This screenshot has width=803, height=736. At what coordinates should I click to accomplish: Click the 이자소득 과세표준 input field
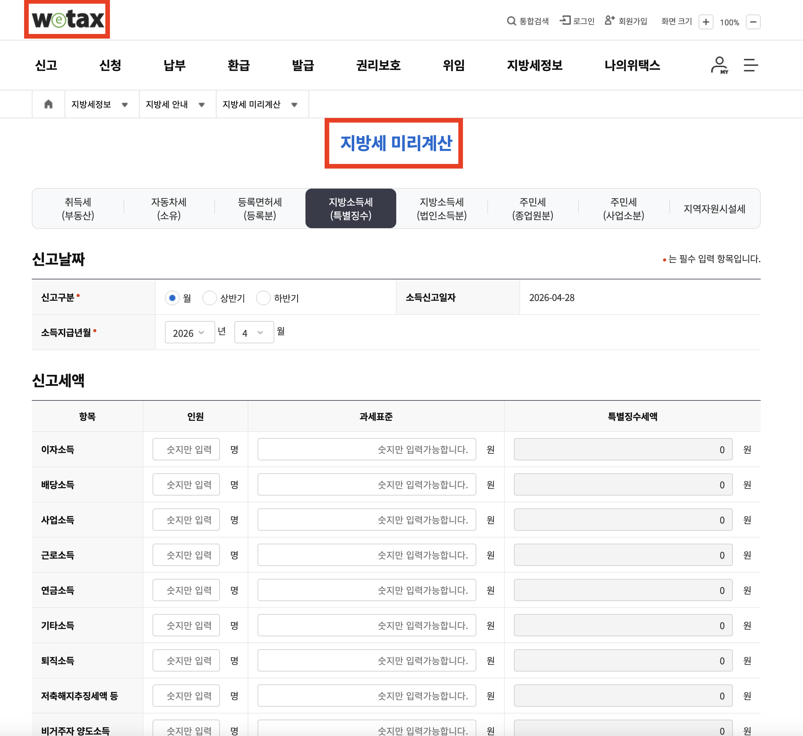[x=366, y=449]
